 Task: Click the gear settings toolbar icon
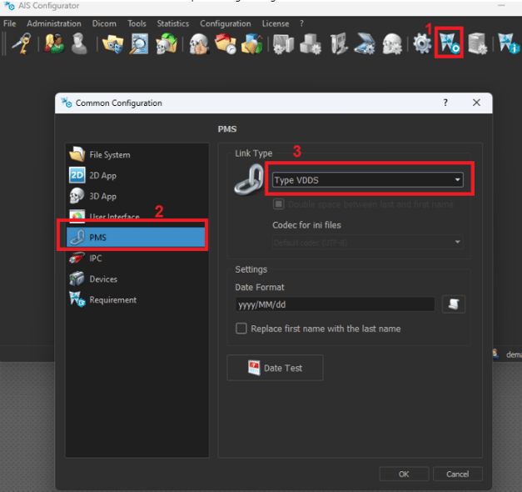pos(423,44)
